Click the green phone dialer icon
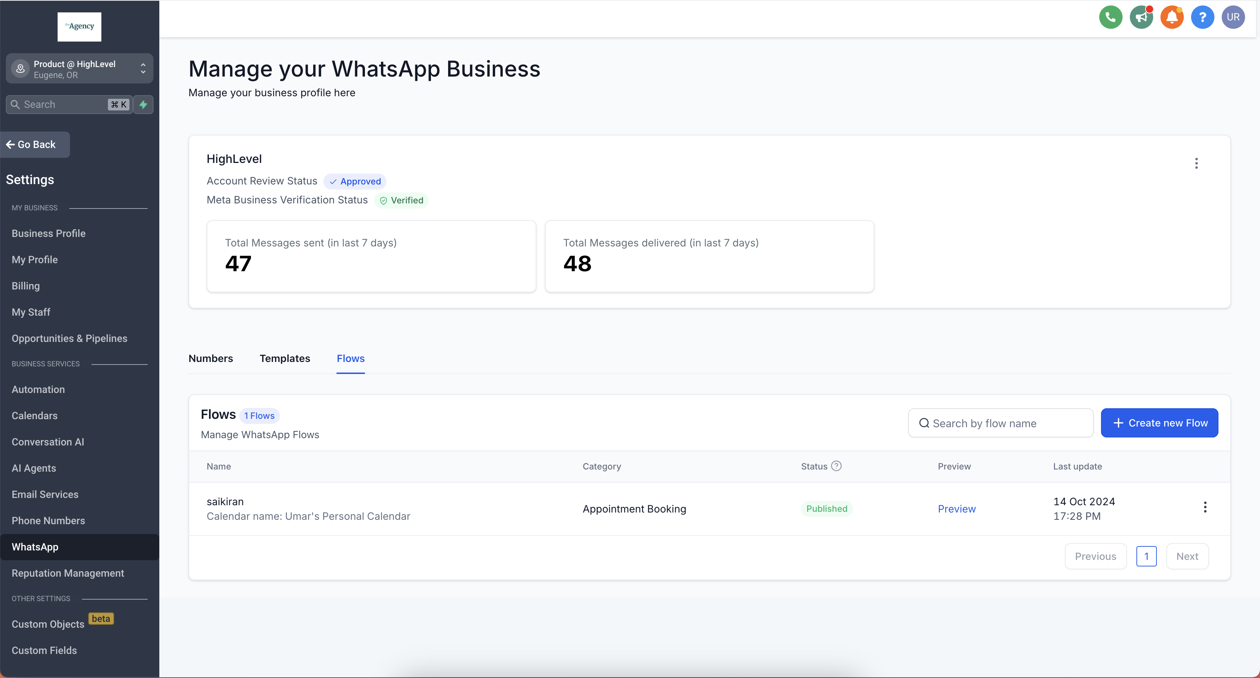The width and height of the screenshot is (1260, 678). [x=1110, y=17]
